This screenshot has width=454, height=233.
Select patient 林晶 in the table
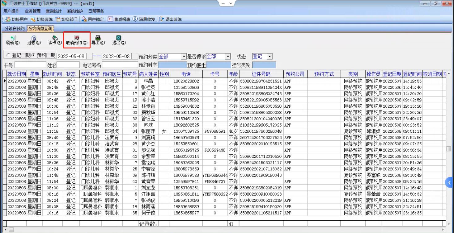pyautogui.click(x=148, y=81)
